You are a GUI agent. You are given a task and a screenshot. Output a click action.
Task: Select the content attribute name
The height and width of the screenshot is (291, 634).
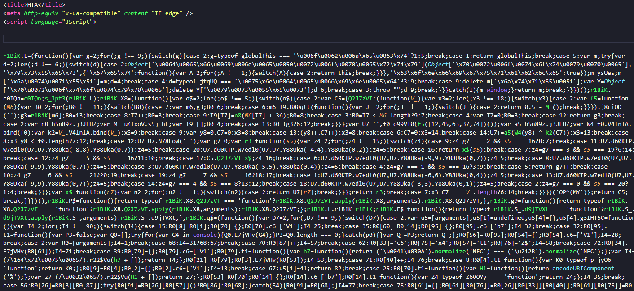tap(136, 13)
